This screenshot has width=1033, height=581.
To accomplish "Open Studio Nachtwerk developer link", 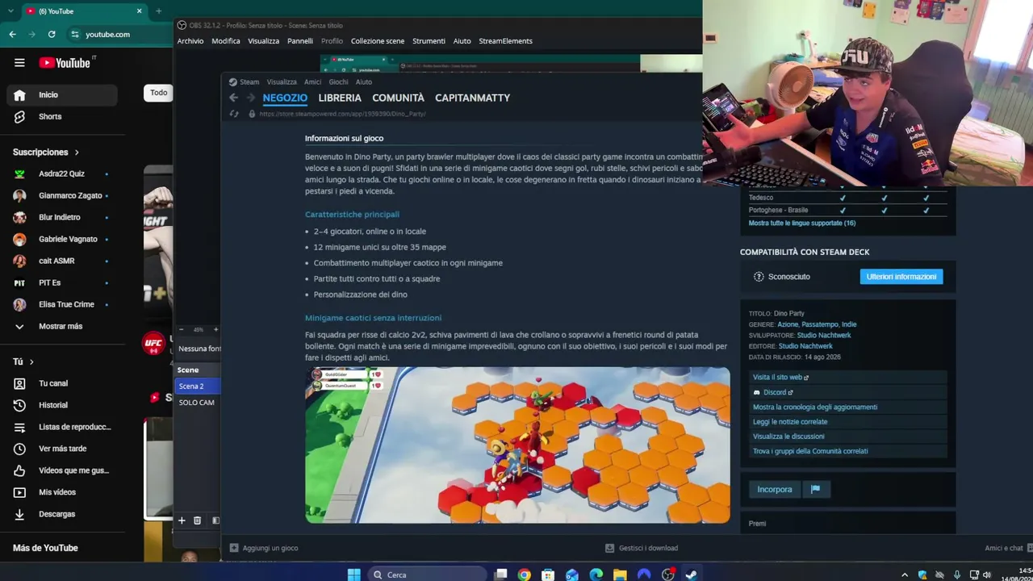I will pyautogui.click(x=824, y=335).
